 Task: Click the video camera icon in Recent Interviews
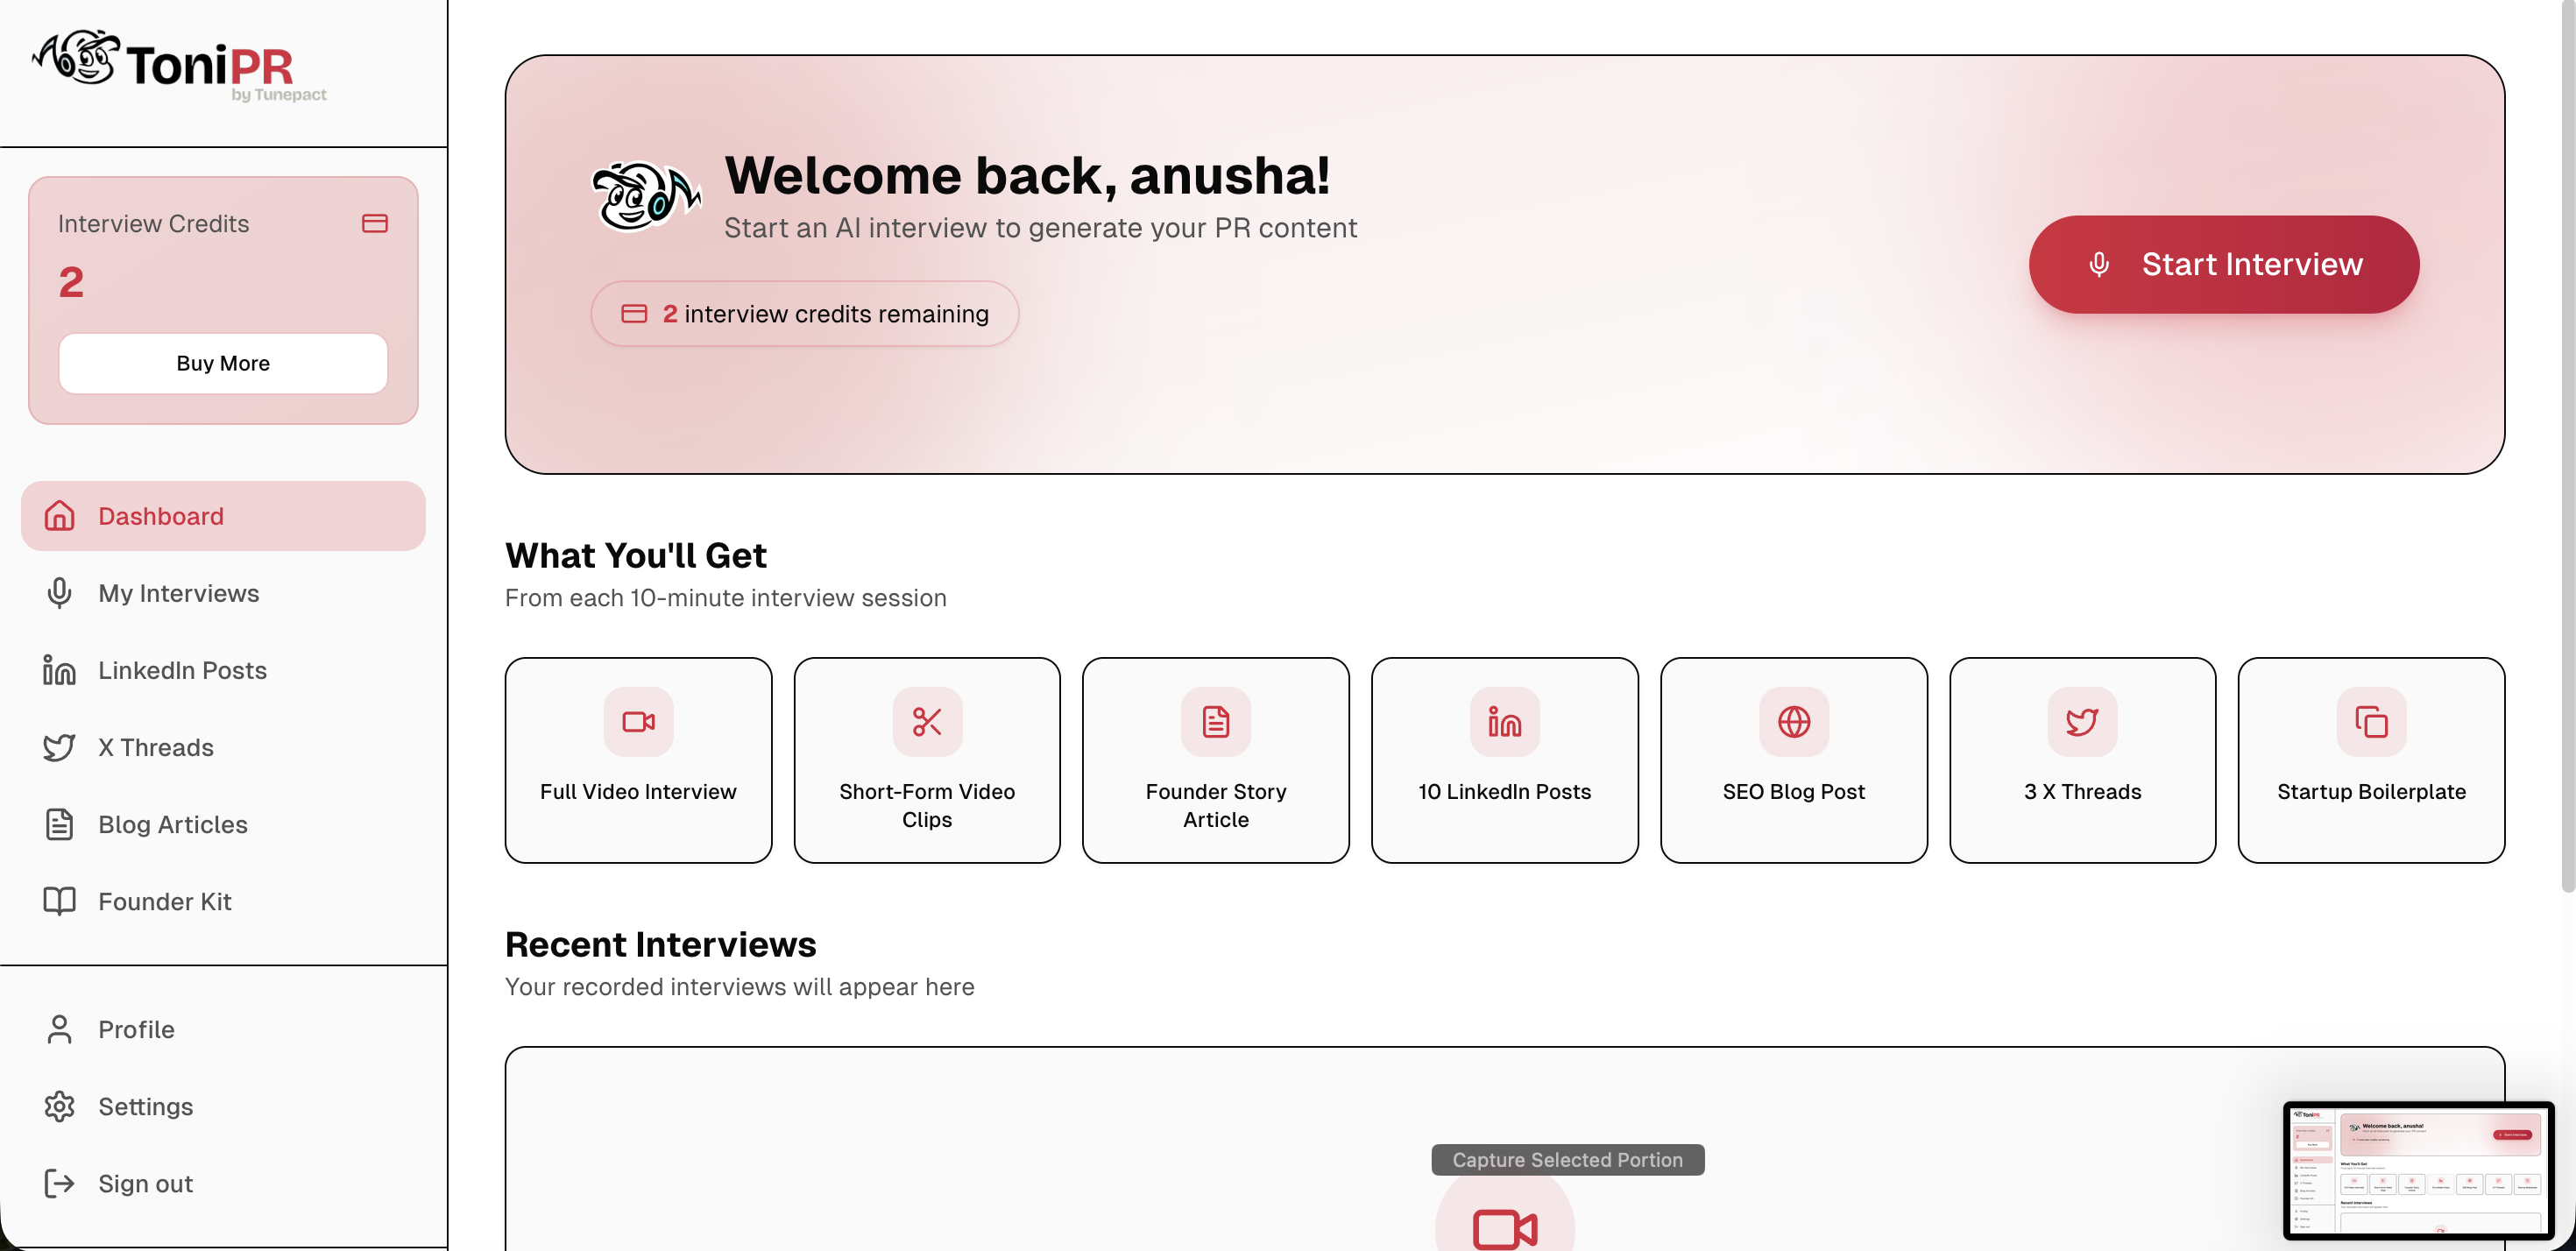1504,1228
